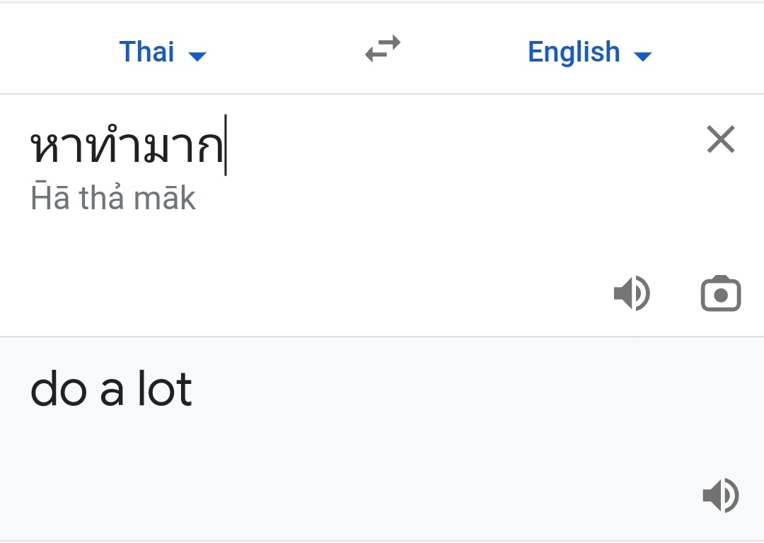Viewport: 764px width, 543px height.
Task: Click the "do a lot" translation text
Action: tap(110, 387)
